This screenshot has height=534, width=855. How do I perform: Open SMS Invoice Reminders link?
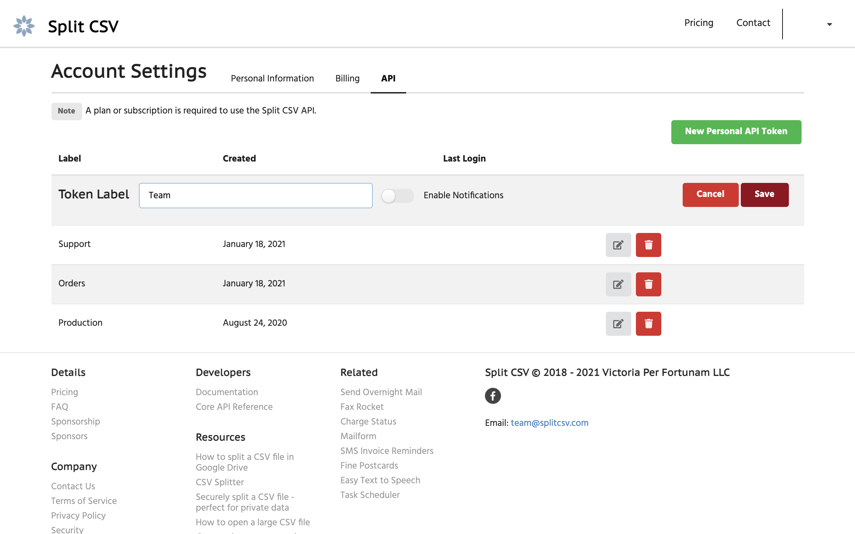click(x=386, y=451)
